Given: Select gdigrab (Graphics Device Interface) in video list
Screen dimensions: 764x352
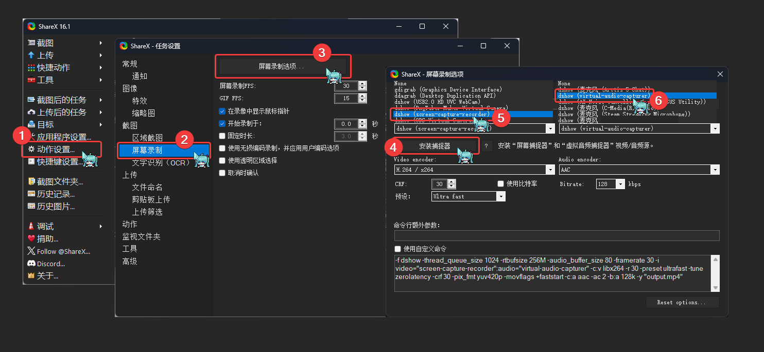Looking at the screenshot, I should pyautogui.click(x=448, y=89).
